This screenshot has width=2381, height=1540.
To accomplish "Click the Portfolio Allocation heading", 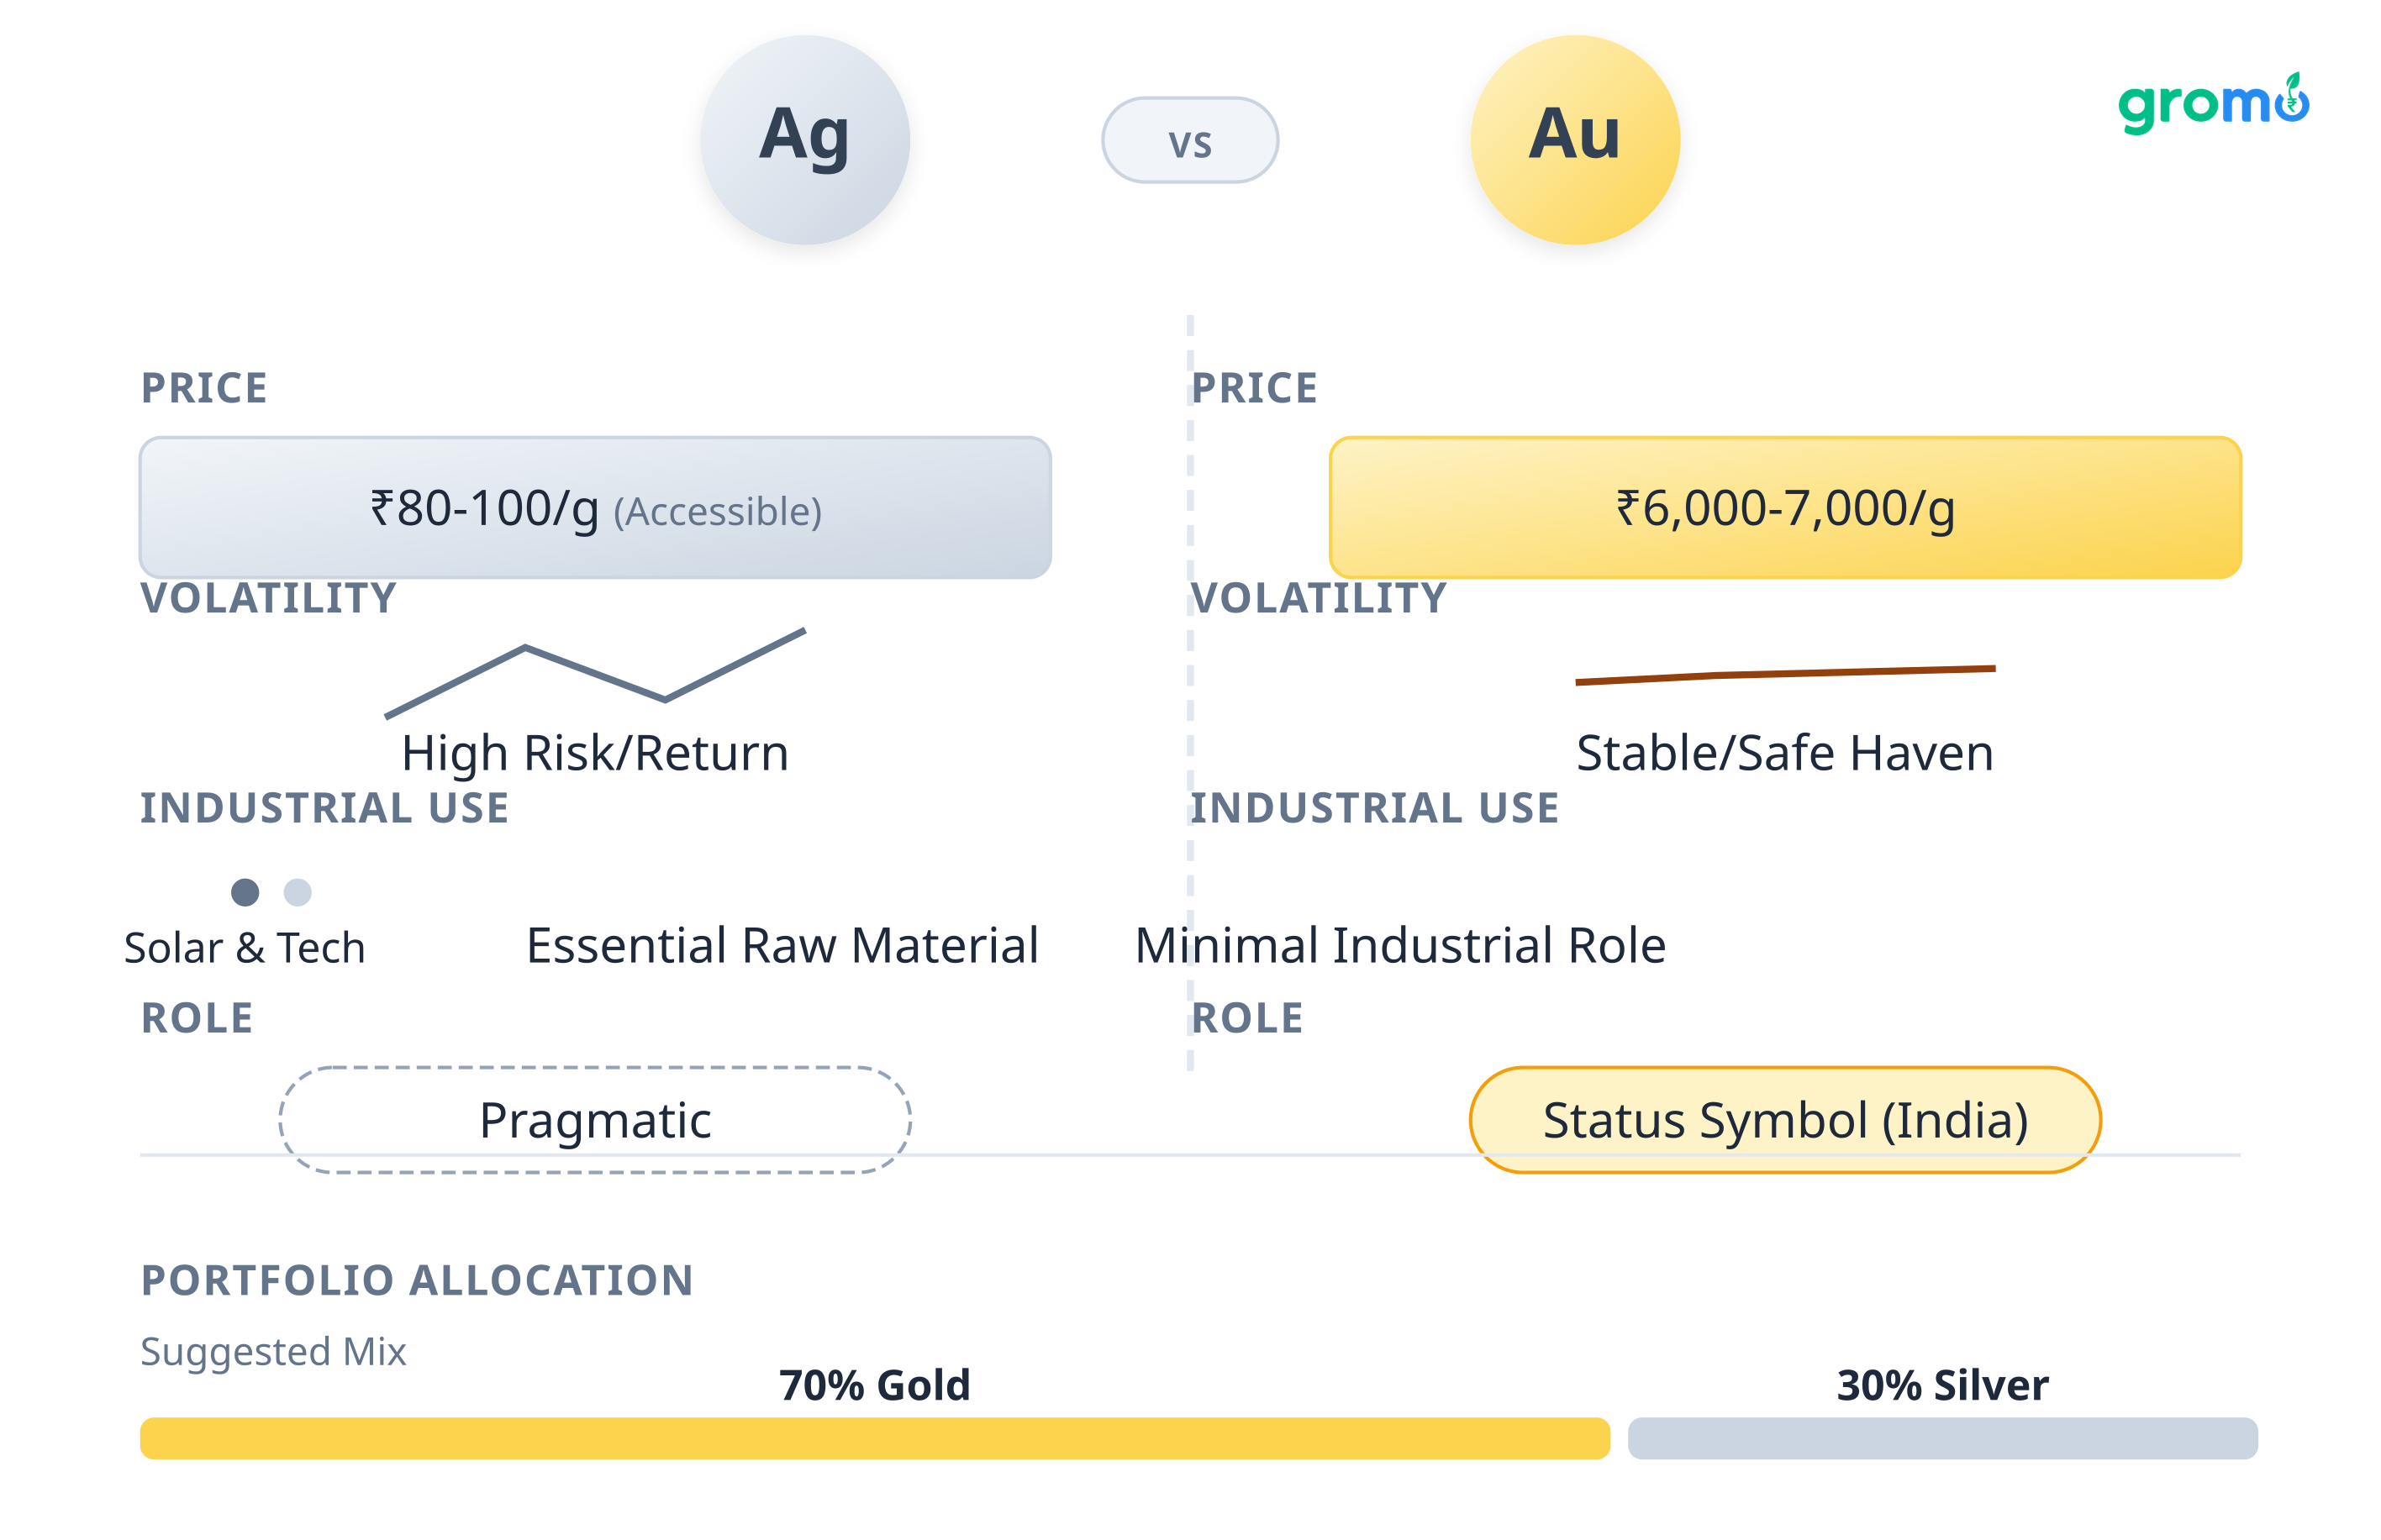I will coord(416,1280).
